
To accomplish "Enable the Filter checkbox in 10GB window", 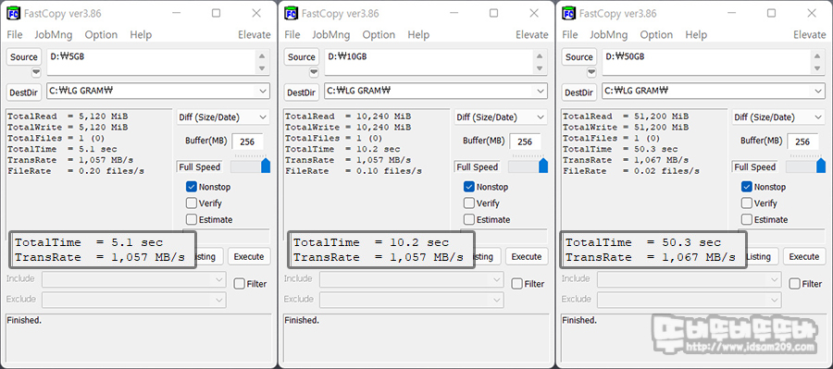I will (x=517, y=284).
